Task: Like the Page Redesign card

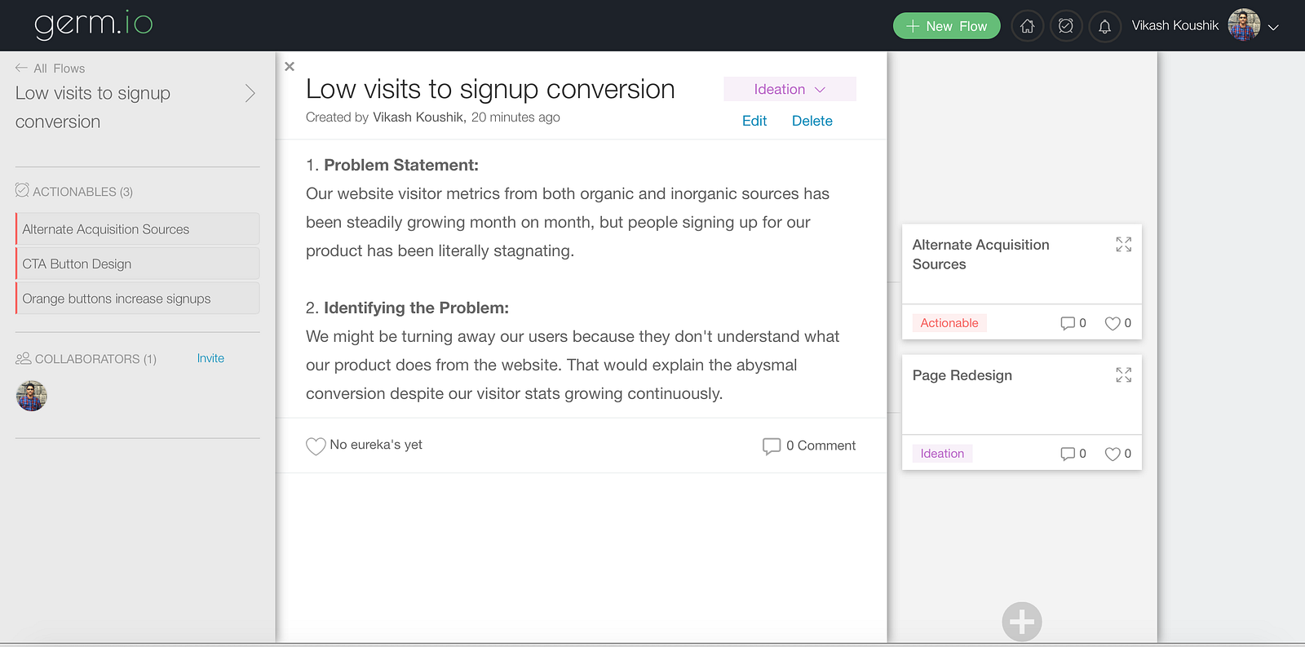Action: 1117,454
